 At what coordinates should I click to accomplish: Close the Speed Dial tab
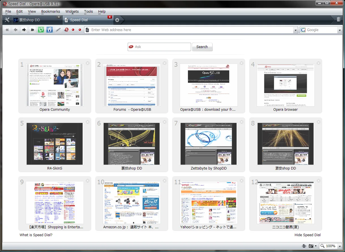[110, 17]
